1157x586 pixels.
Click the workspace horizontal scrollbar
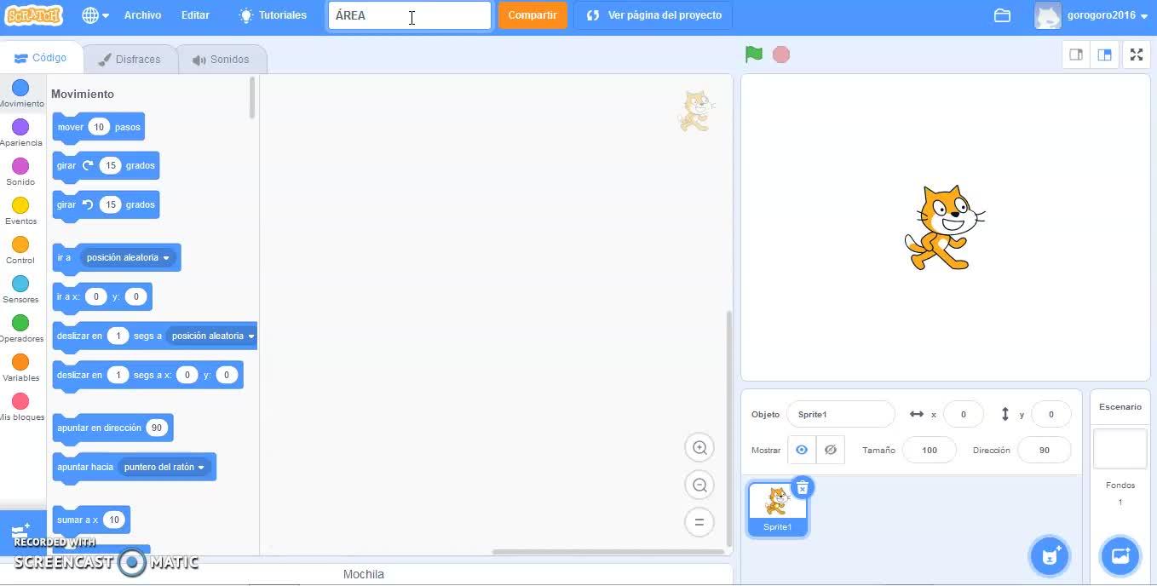608,552
